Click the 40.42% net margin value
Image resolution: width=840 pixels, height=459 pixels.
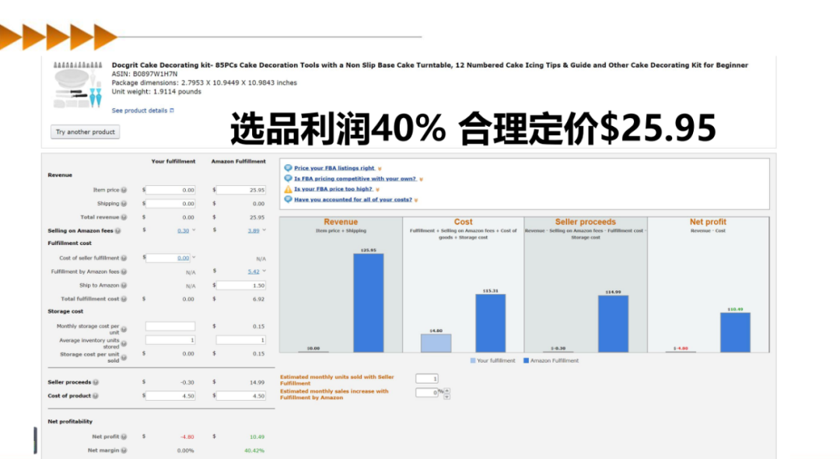(x=254, y=450)
